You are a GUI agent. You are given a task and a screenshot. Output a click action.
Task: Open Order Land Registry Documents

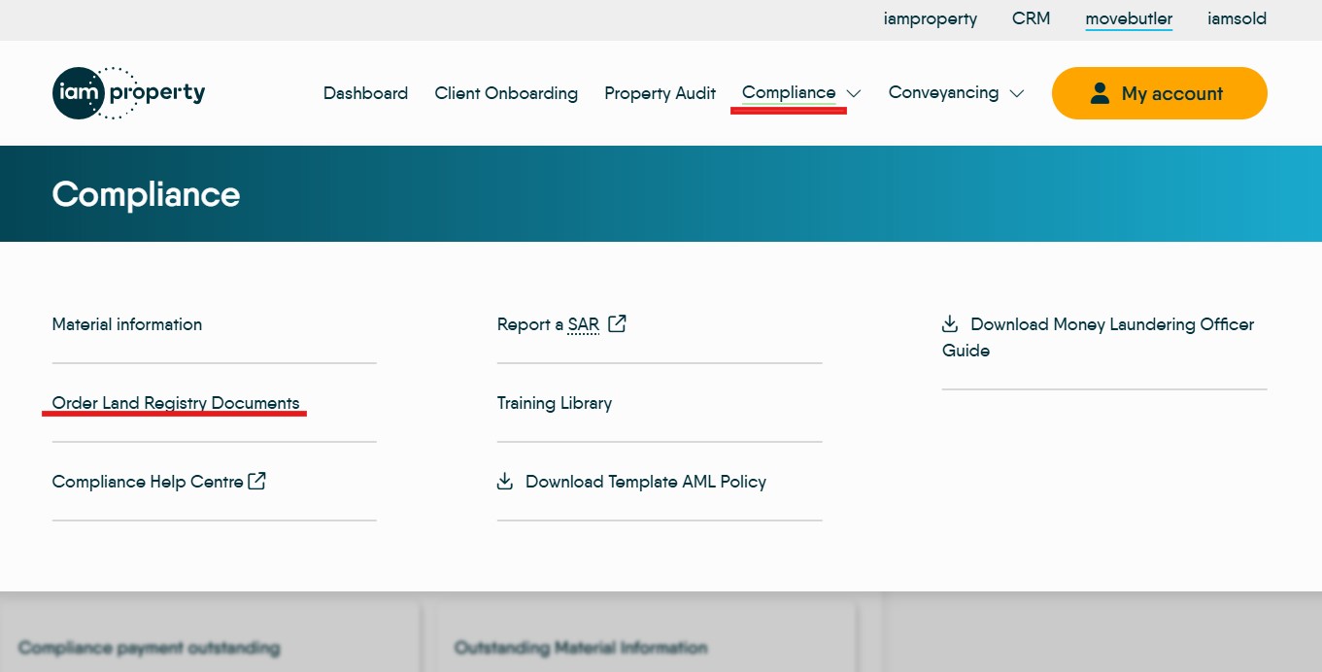coord(176,403)
